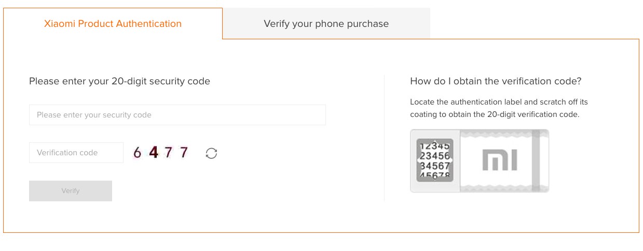Click the third captcha digit 7
Screen dimensions: 643x251
[x=168, y=153]
